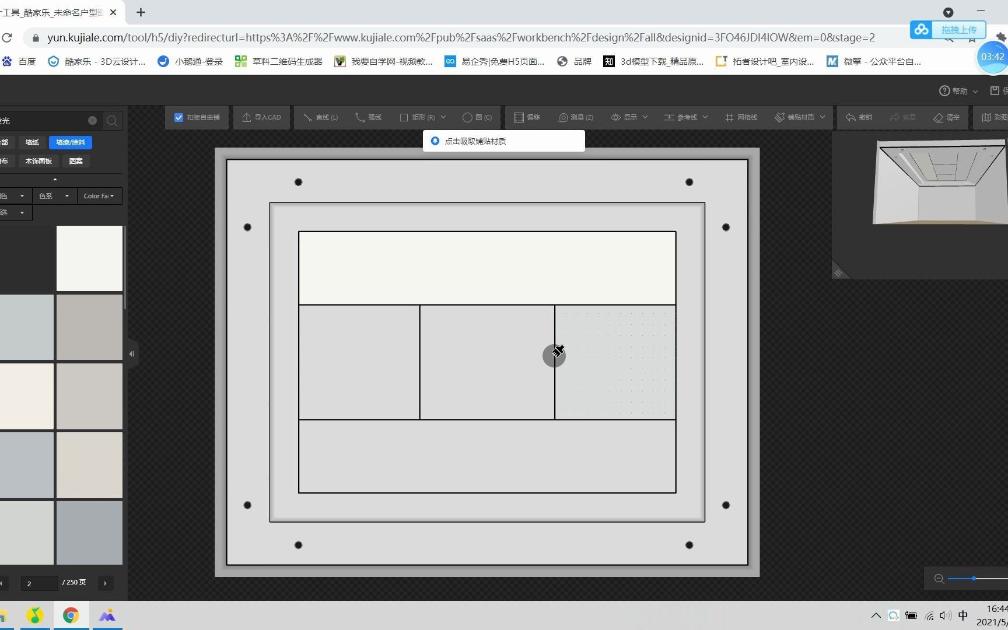Click the browser address bar URL
Screen dimensions: 1008x630
pyautogui.click(x=461, y=38)
